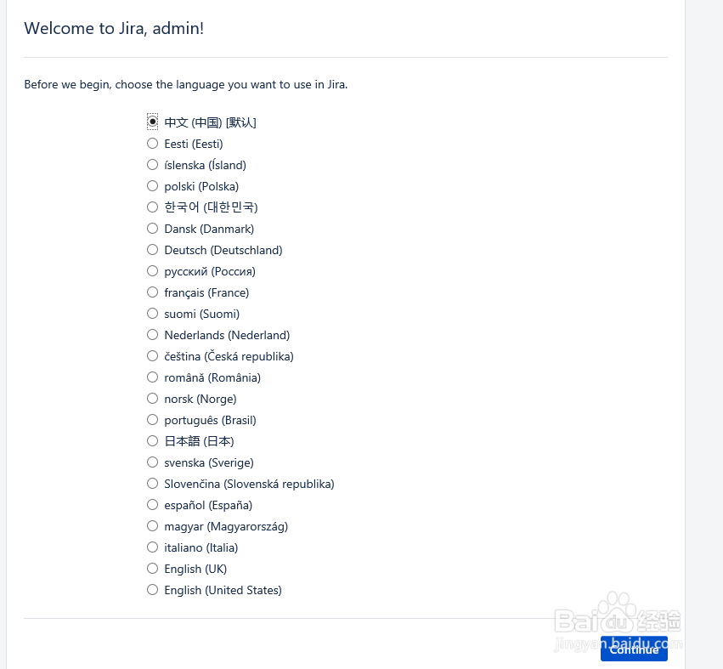Select português (Brasil) language
The image size is (723, 669).
153,420
